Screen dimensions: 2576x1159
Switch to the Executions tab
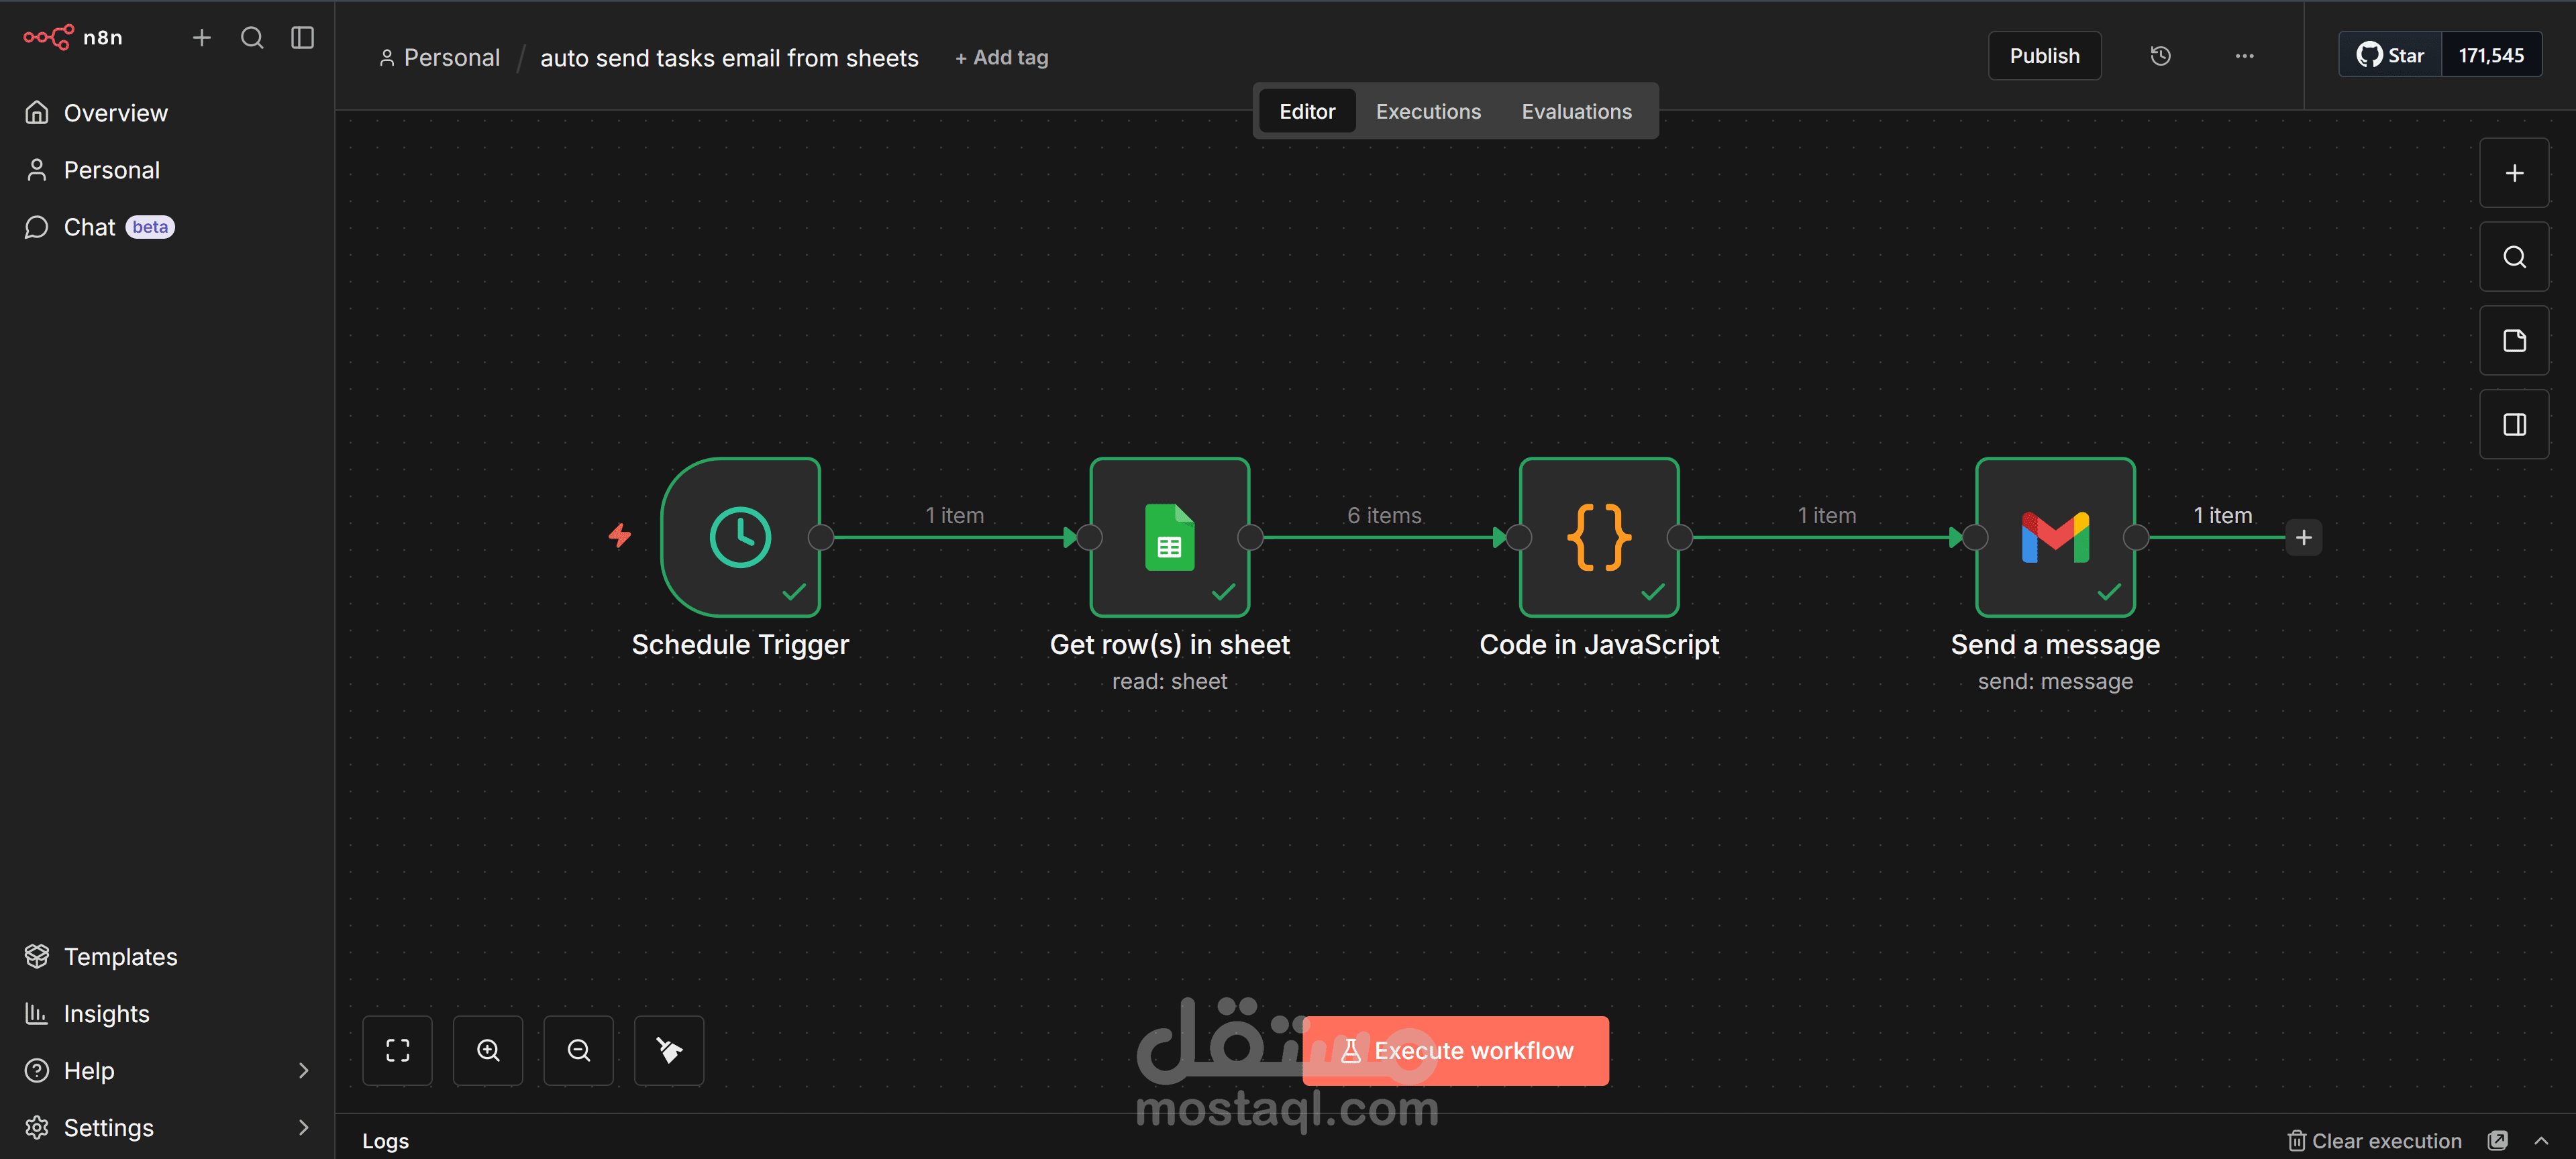1428,111
